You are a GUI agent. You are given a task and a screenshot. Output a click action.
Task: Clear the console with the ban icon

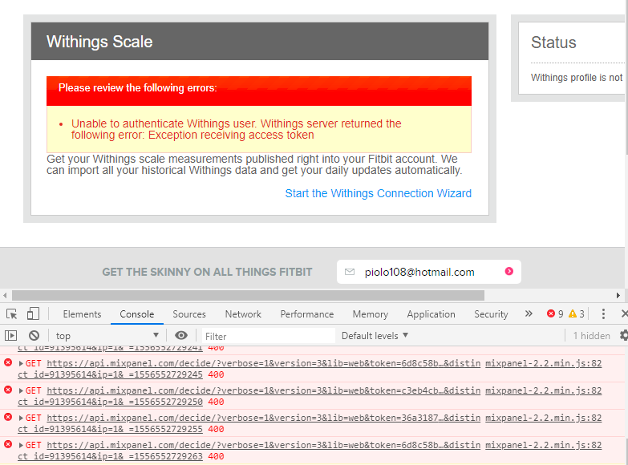point(34,336)
